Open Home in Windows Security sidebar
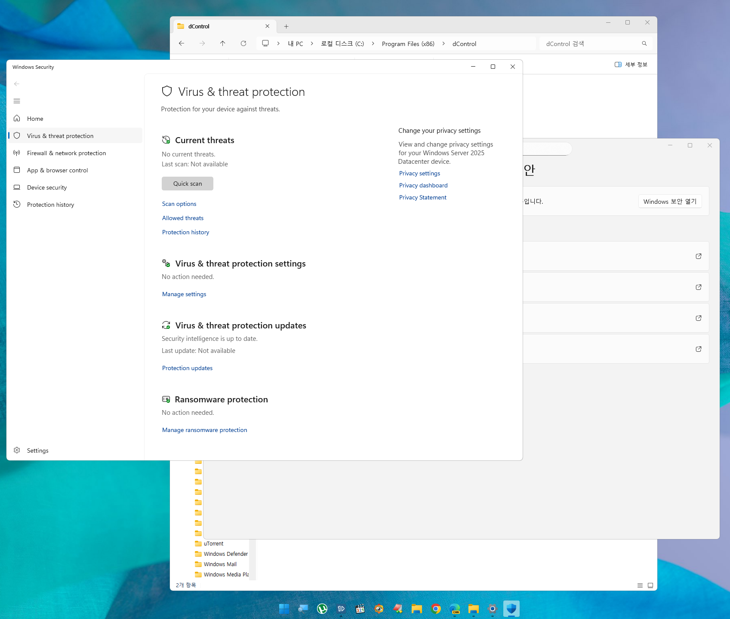The height and width of the screenshot is (619, 730). coord(75,119)
